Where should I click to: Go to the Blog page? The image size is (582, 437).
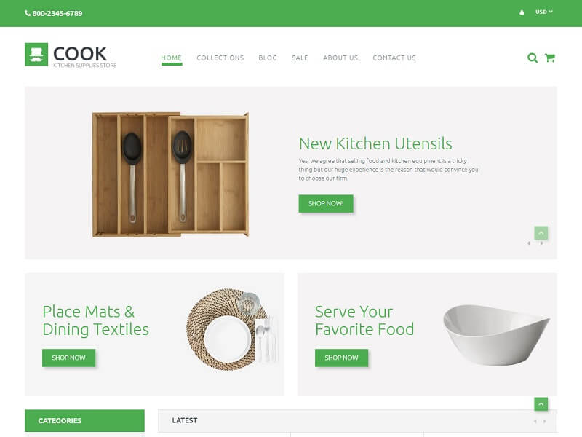pyautogui.click(x=268, y=58)
